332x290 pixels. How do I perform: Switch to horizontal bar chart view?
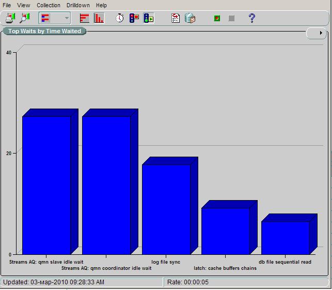(85, 18)
